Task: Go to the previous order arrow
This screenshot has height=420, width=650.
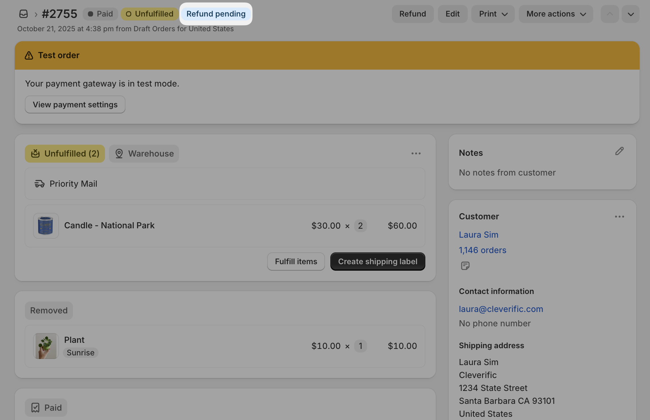Action: (610, 14)
